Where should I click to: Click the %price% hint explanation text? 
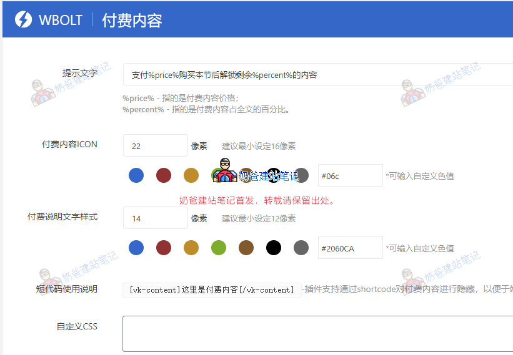click(x=181, y=98)
